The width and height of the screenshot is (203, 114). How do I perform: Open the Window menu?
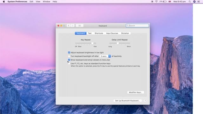pyautogui.click(x=46, y=2)
